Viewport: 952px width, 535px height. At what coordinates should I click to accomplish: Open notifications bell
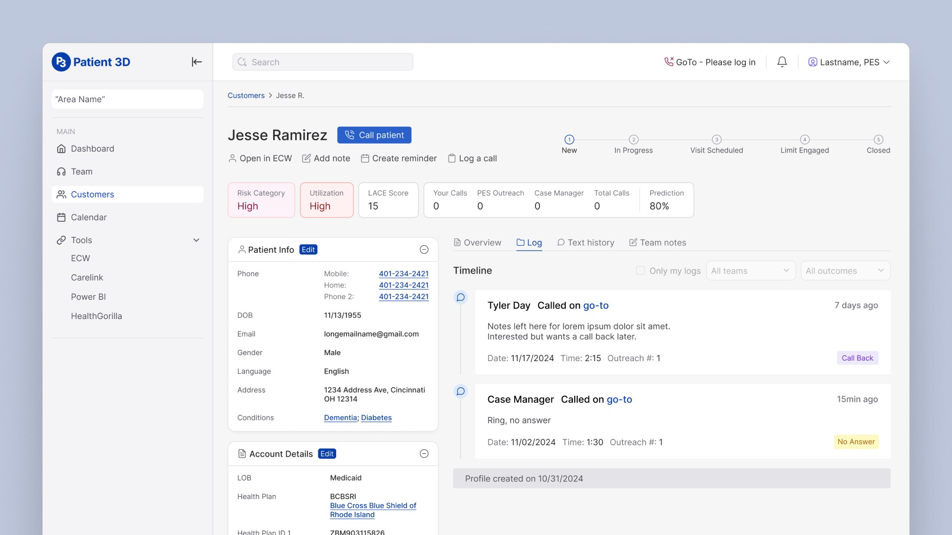(782, 62)
